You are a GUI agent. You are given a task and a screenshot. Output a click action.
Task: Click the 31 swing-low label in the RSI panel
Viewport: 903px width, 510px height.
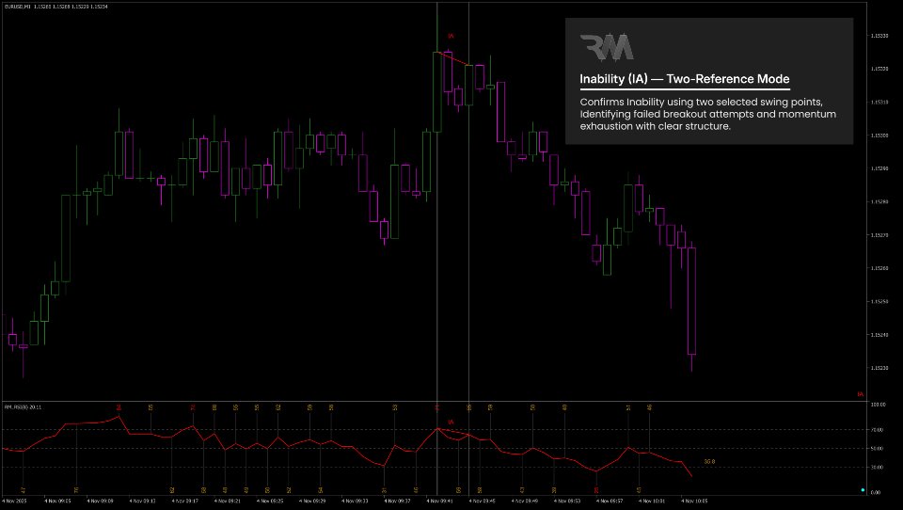click(x=384, y=490)
